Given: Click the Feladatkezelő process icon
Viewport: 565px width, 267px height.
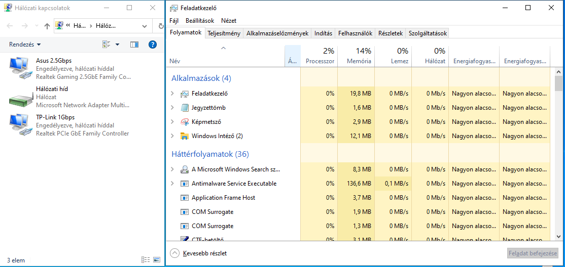Looking at the screenshot, I should coord(185,94).
